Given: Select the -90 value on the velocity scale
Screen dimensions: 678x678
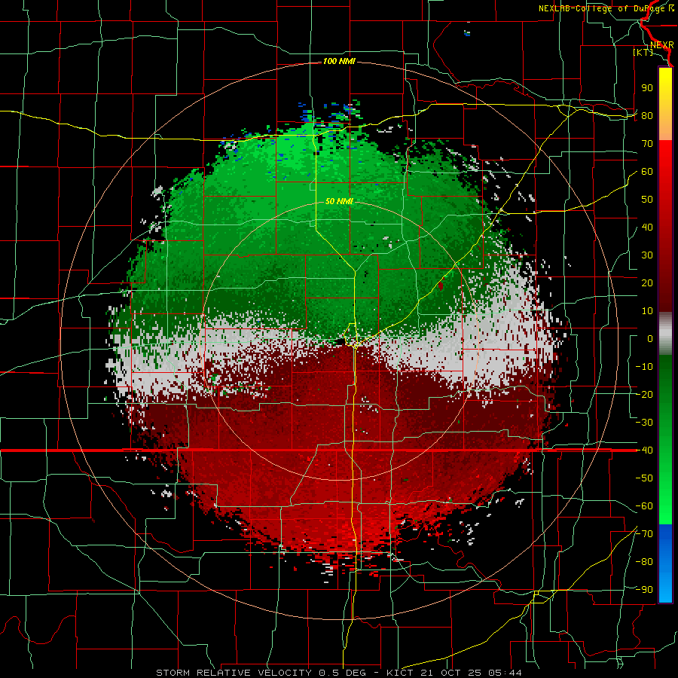Looking at the screenshot, I should [644, 590].
